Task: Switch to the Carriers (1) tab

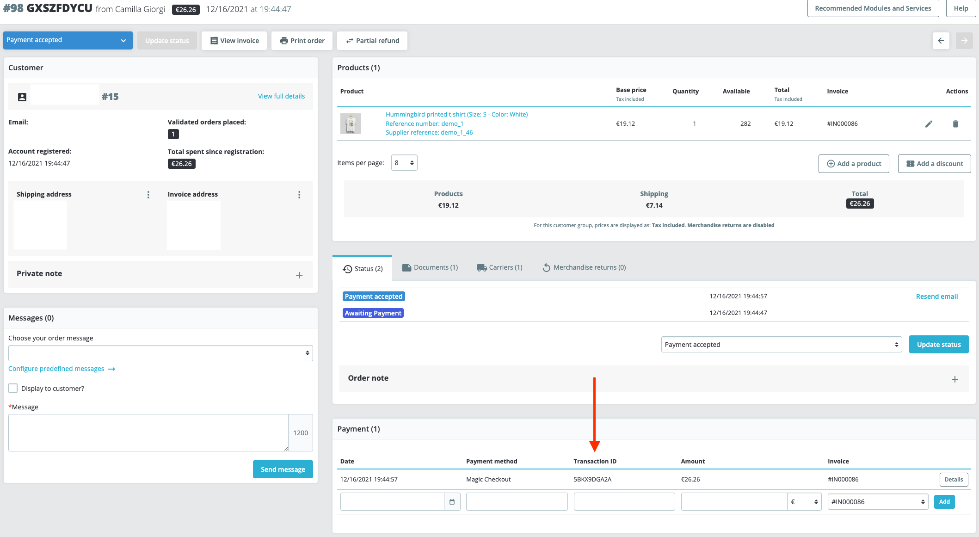Action: [x=499, y=267]
